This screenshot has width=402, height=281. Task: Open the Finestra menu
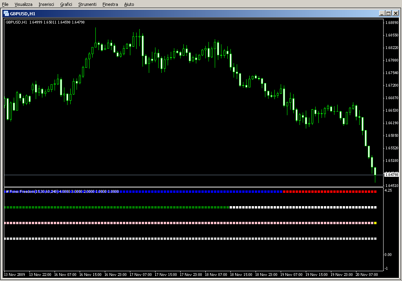[110, 4]
